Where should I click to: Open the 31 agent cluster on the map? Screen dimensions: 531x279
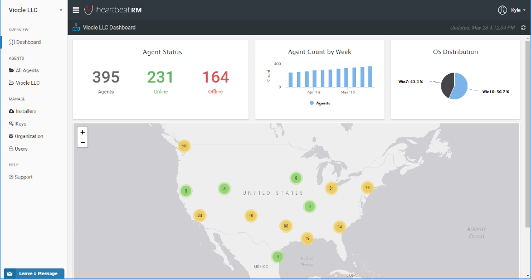[331, 188]
